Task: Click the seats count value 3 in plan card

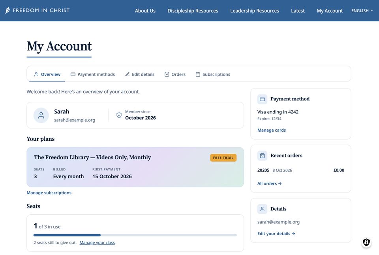Action: [35, 176]
